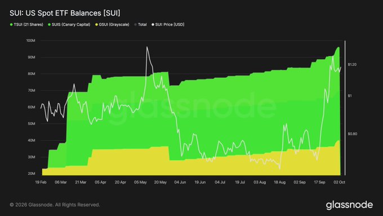Click the 04 Jun date label

click(x=180, y=182)
